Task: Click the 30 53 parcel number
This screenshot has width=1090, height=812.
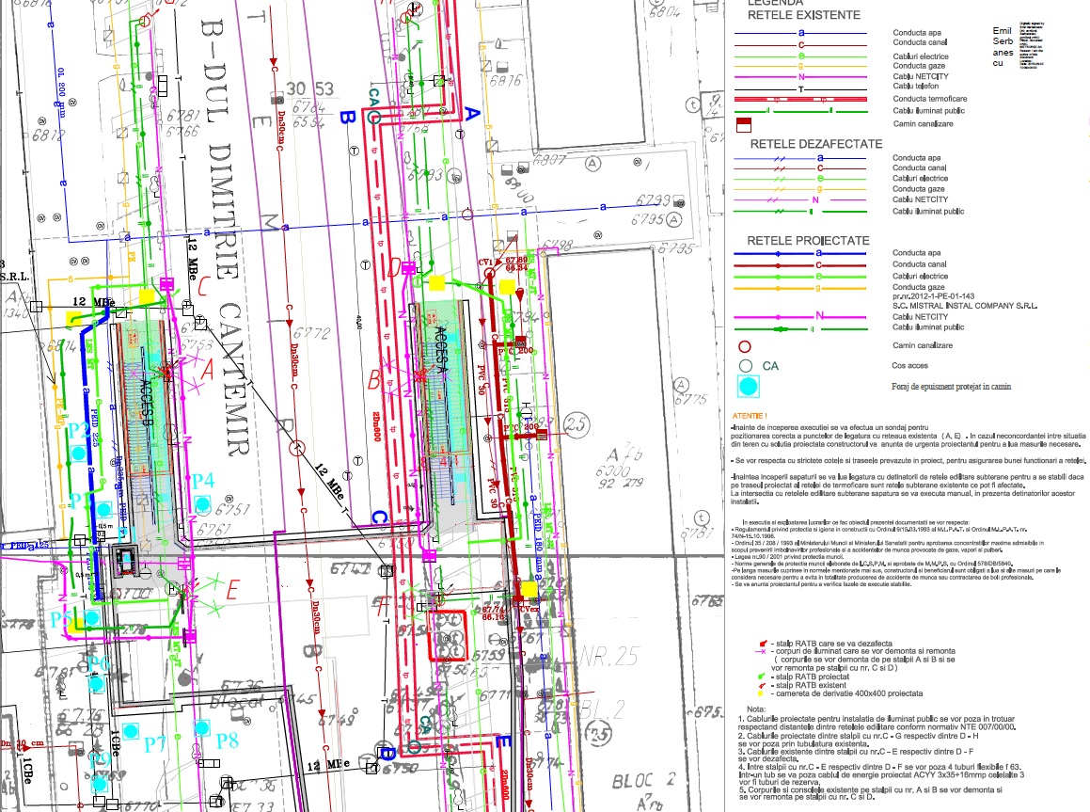Action: point(310,89)
